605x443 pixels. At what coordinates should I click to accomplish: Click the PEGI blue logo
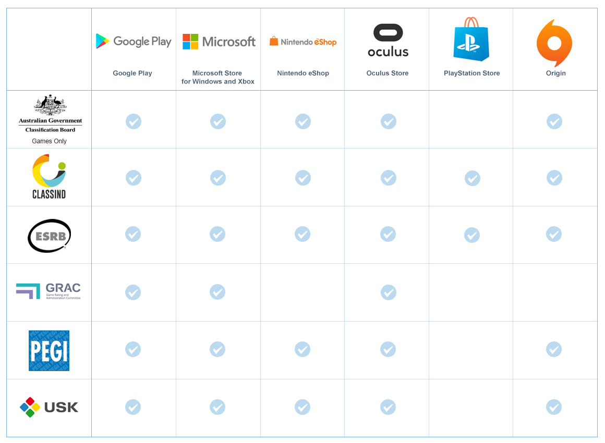pyautogui.click(x=49, y=350)
